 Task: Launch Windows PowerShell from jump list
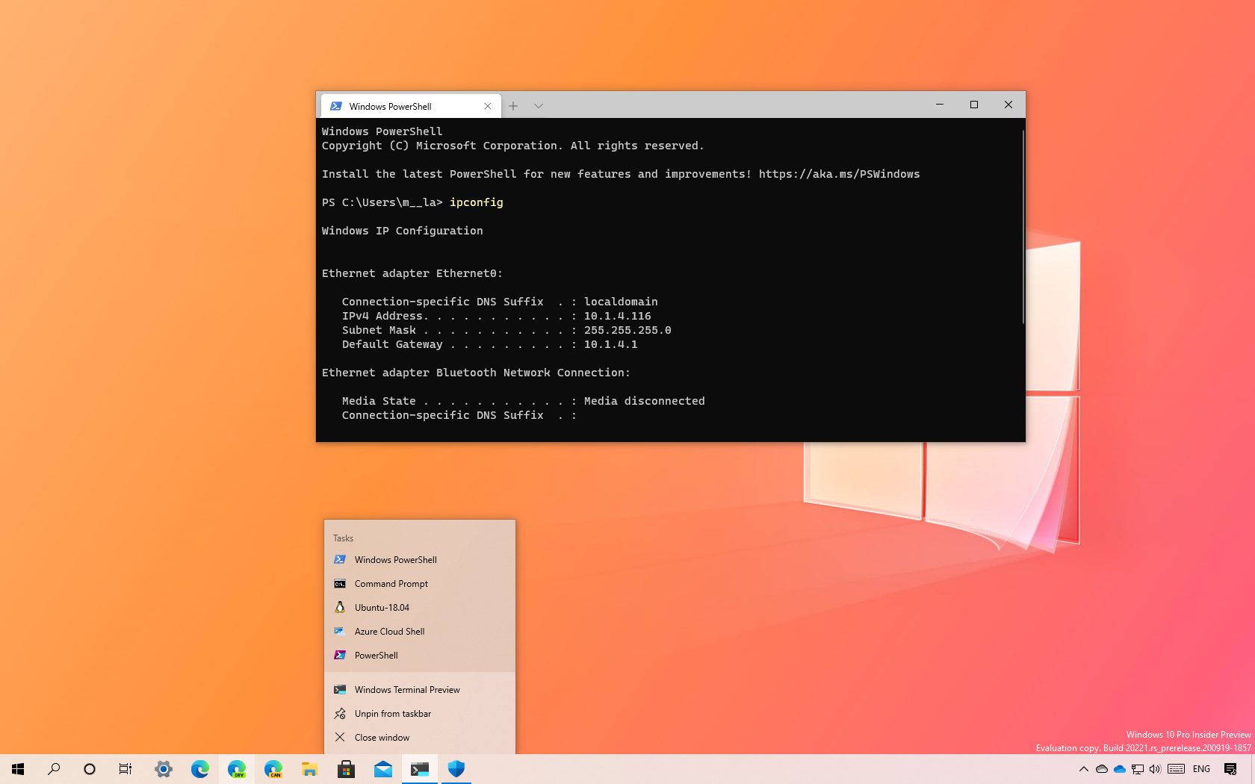pyautogui.click(x=395, y=560)
